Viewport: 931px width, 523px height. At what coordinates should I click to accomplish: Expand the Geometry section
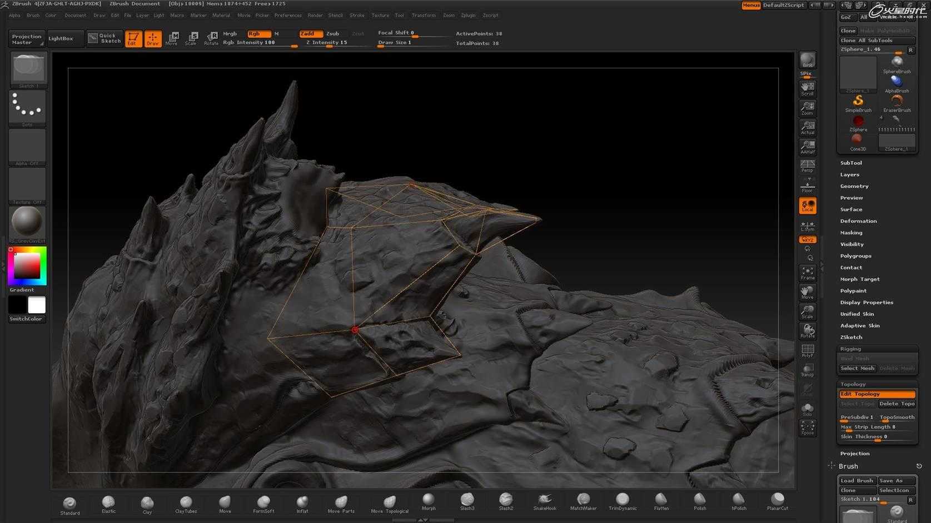(854, 187)
